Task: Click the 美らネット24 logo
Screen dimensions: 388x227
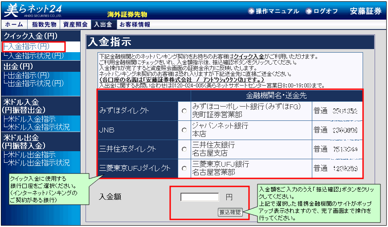Action: pyautogui.click(x=33, y=11)
